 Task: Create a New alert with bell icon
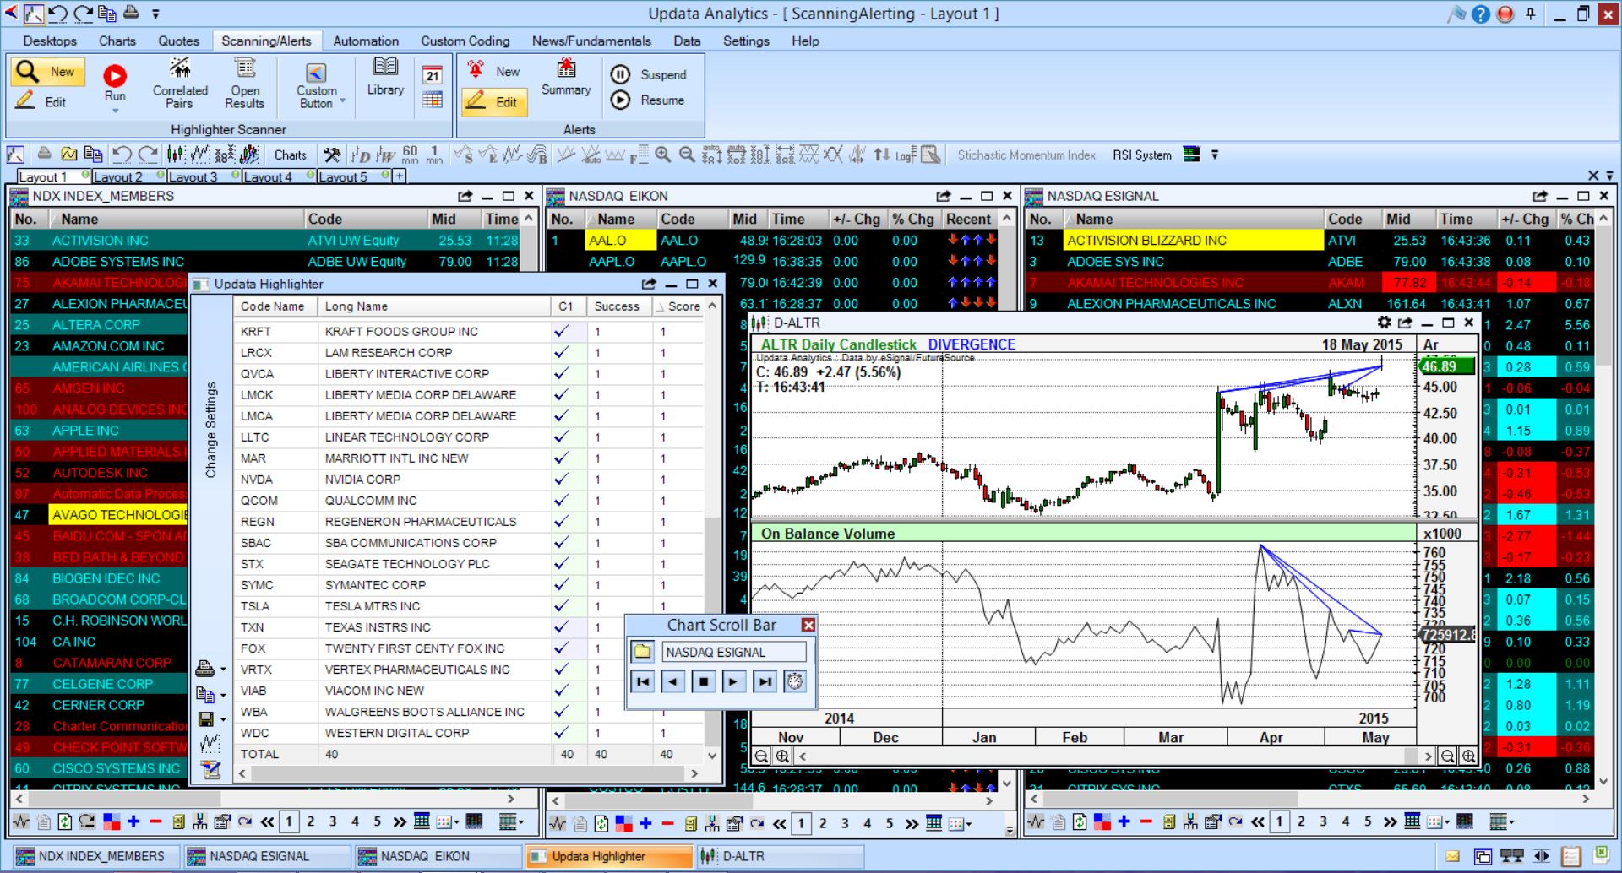[x=494, y=72]
